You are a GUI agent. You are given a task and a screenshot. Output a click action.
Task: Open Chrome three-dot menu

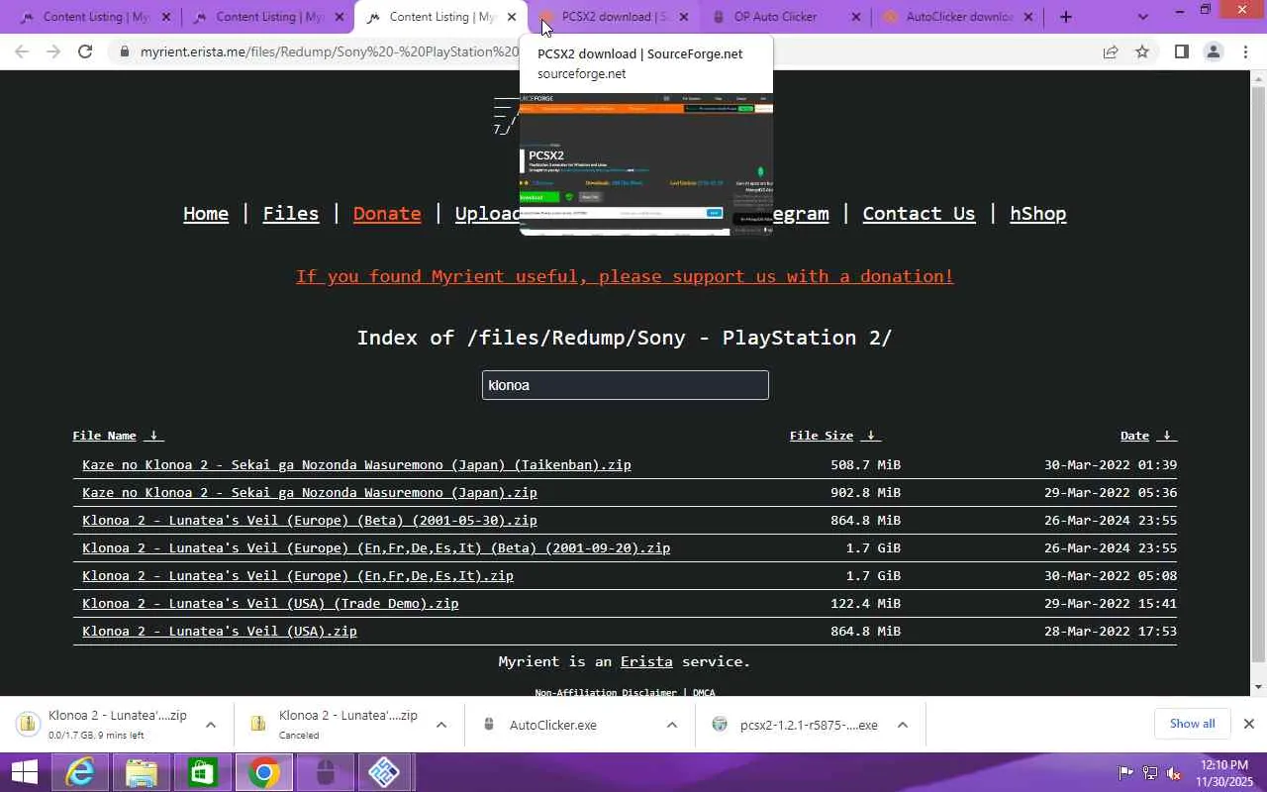click(x=1245, y=51)
